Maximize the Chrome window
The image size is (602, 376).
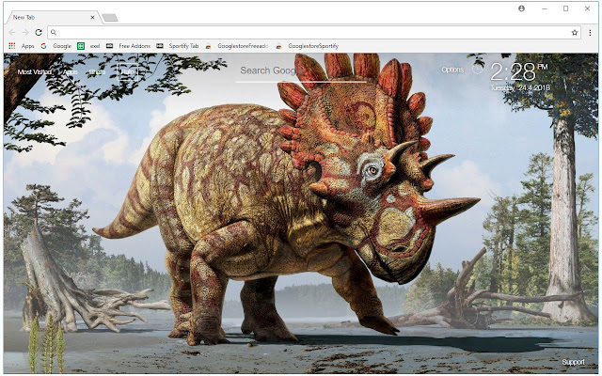[565, 8]
